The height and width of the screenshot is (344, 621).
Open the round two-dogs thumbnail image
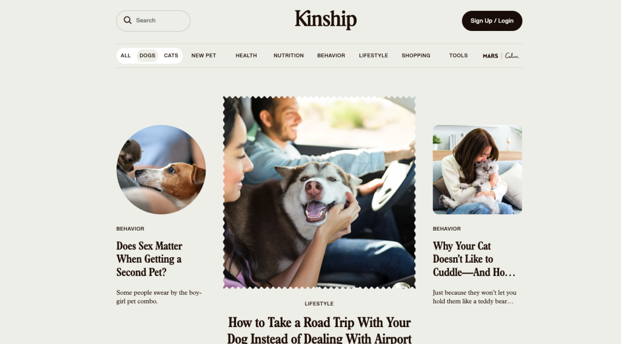tap(161, 170)
